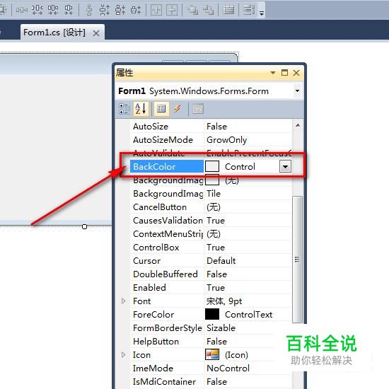389x389 pixels.
Task: Close the 属性 Properties panel
Action: (x=296, y=73)
